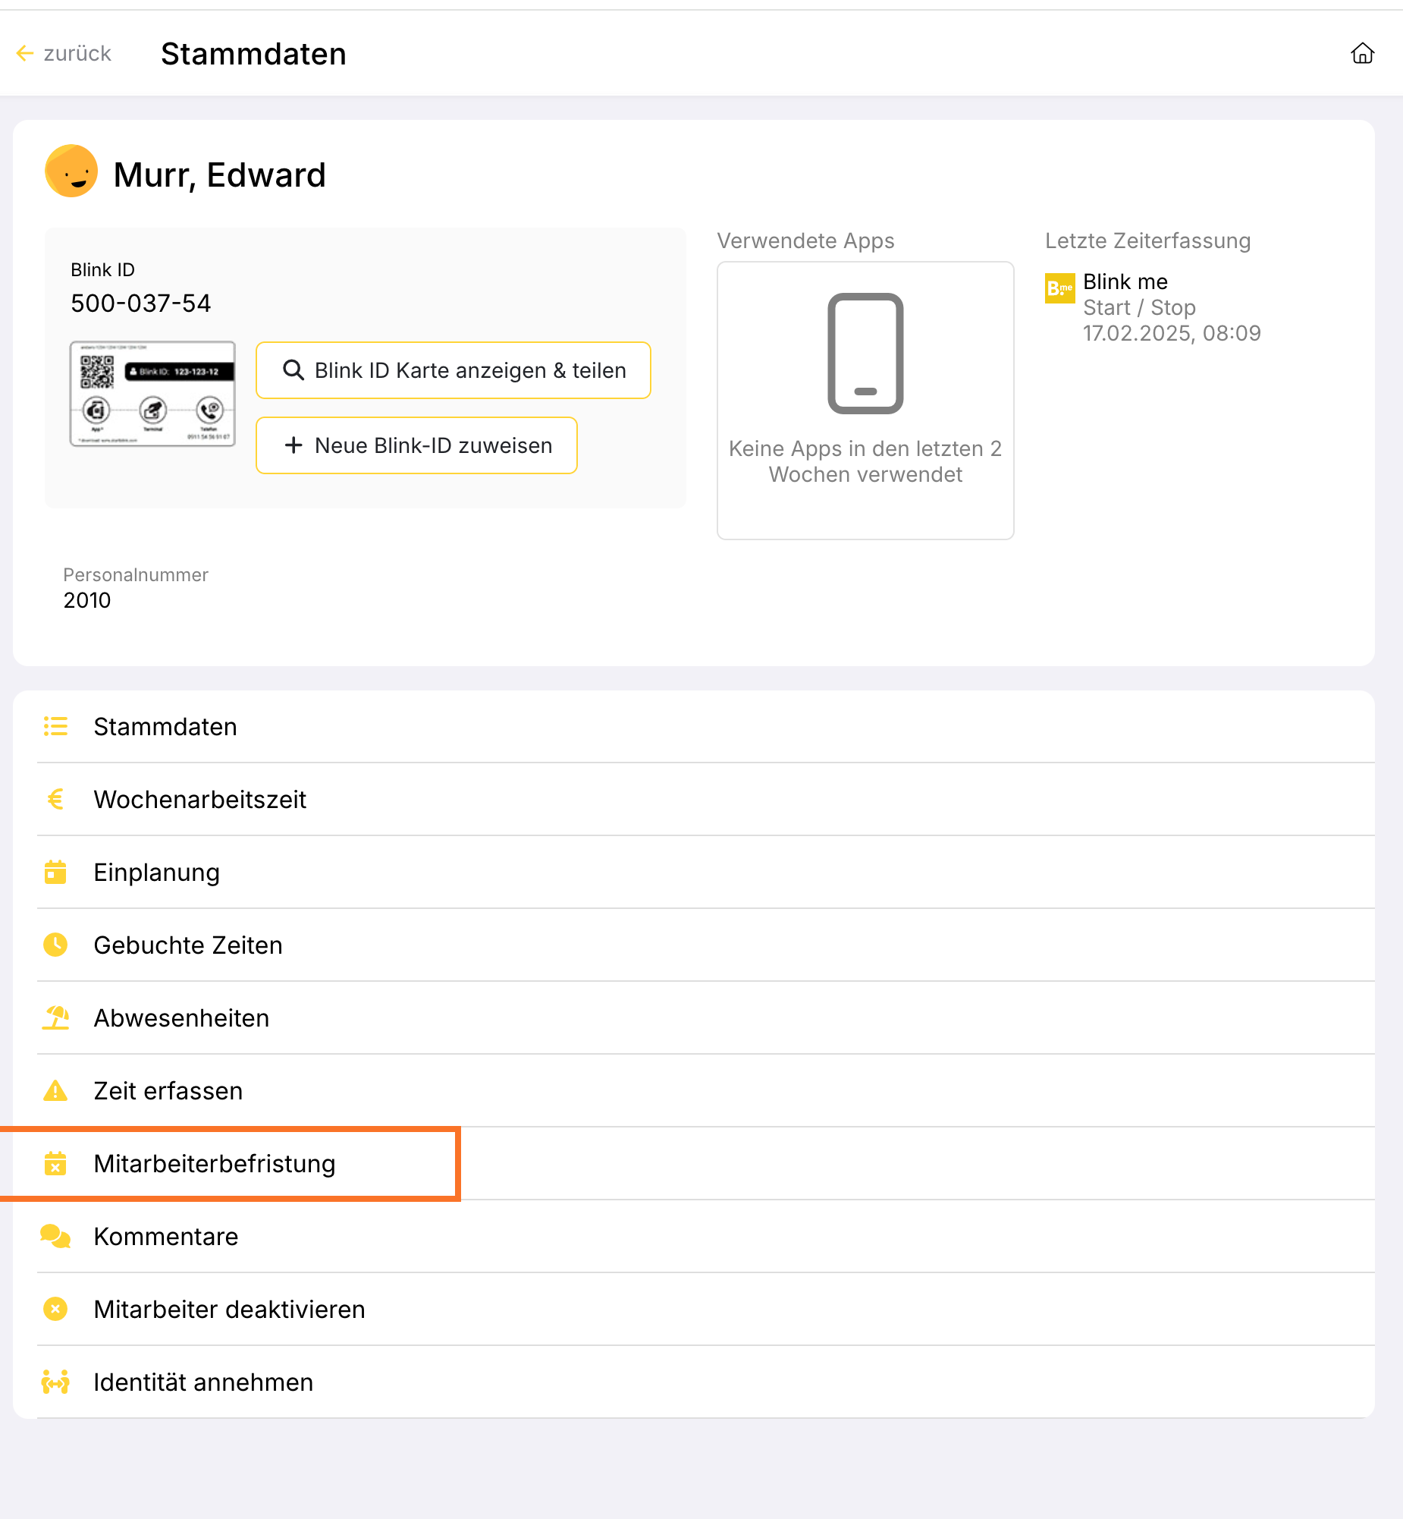Screen dimensions: 1403x1519
Task: Click Edward Murr's smiley avatar
Action: [x=71, y=171]
